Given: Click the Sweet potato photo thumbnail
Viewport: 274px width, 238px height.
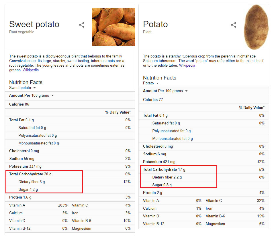Looking at the screenshot, I should click(x=113, y=27).
